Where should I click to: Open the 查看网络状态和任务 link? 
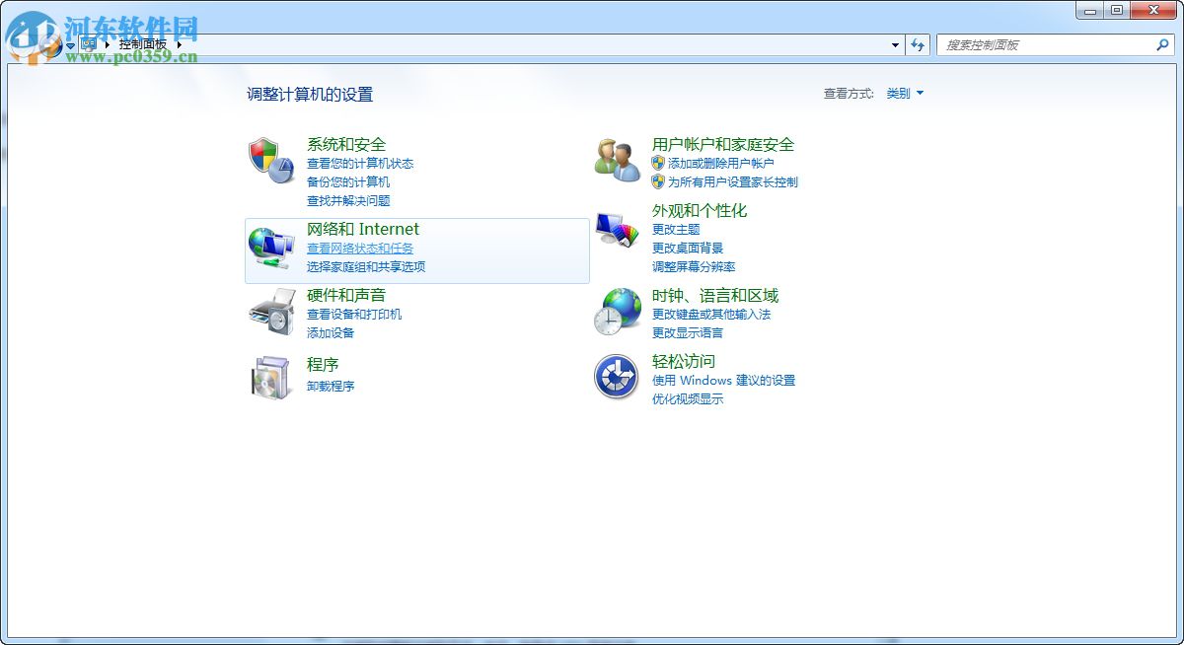point(359,248)
